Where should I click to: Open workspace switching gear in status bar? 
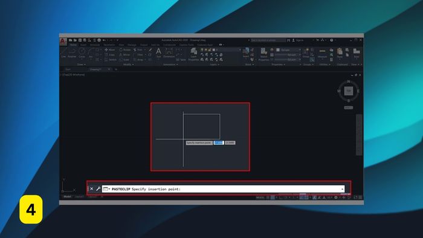click(336, 198)
